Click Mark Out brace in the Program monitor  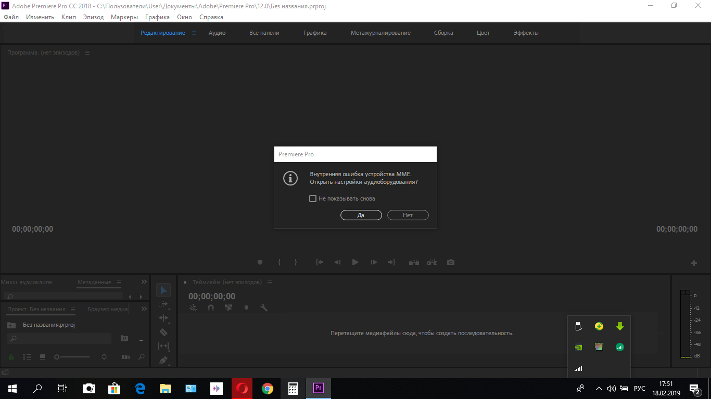(296, 262)
